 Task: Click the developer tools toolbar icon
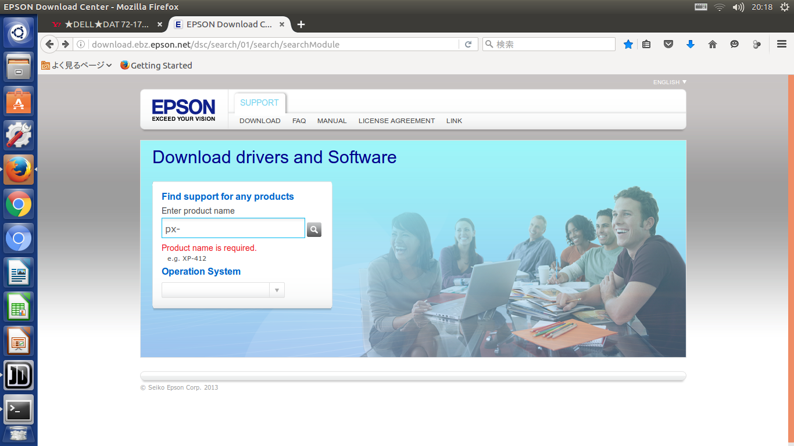757,44
